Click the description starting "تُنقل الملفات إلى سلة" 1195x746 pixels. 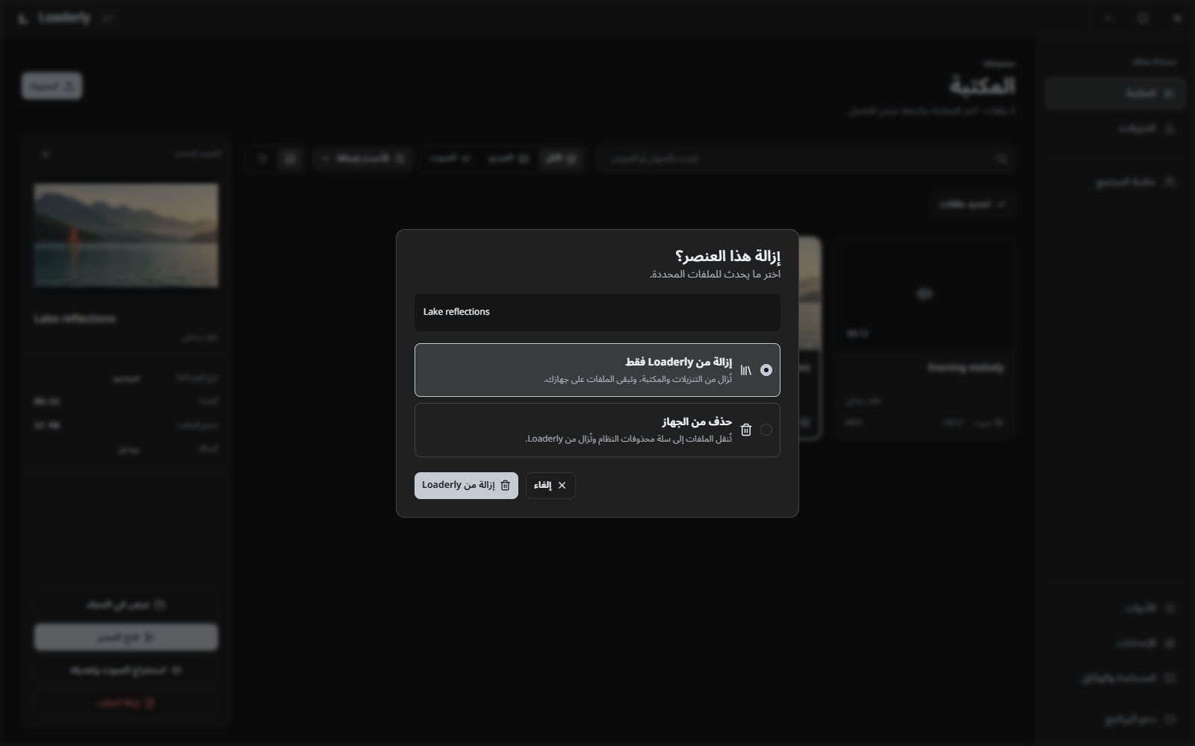[629, 439]
